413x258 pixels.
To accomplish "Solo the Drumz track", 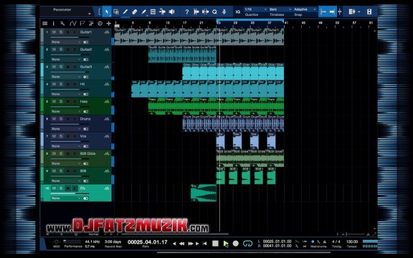I will (61, 119).
